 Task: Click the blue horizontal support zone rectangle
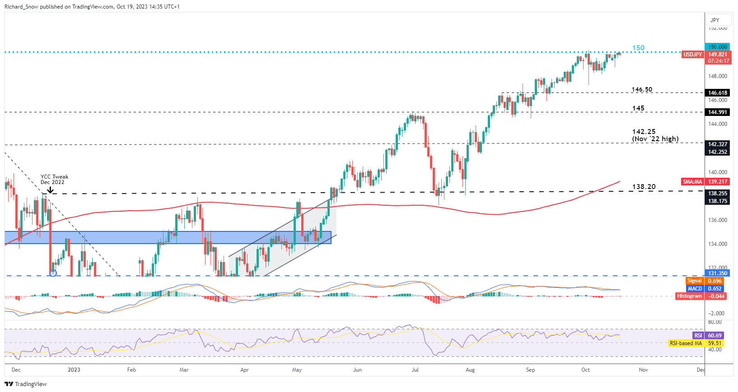click(x=168, y=238)
